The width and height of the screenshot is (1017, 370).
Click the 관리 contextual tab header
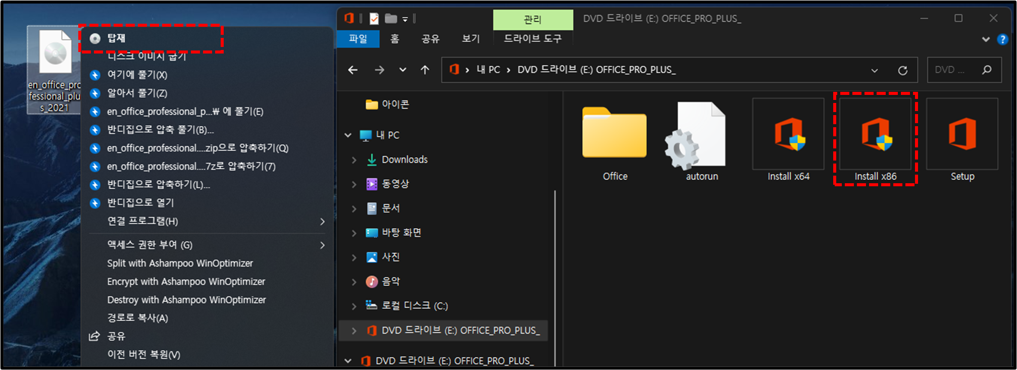(x=533, y=20)
